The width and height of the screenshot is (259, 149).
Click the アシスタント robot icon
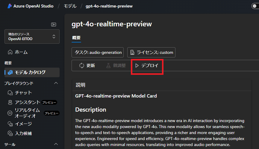click(x=10, y=102)
